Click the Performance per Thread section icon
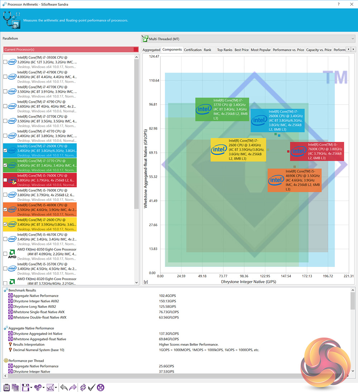The width and height of the screenshot is (358, 392). coord(6,360)
